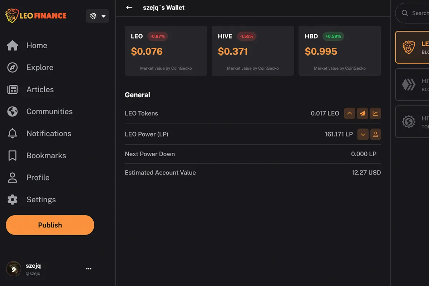This screenshot has height=286, width=429.
Task: Click the 12.27 USD estimated value
Action: [x=366, y=173]
